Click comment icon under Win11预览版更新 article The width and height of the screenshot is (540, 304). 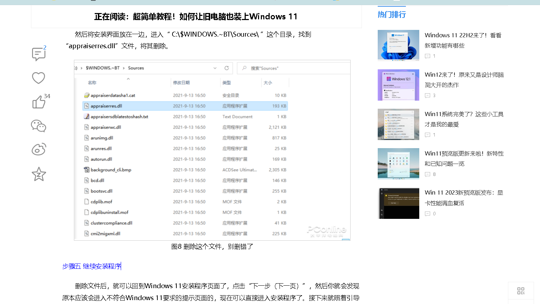tap(427, 174)
